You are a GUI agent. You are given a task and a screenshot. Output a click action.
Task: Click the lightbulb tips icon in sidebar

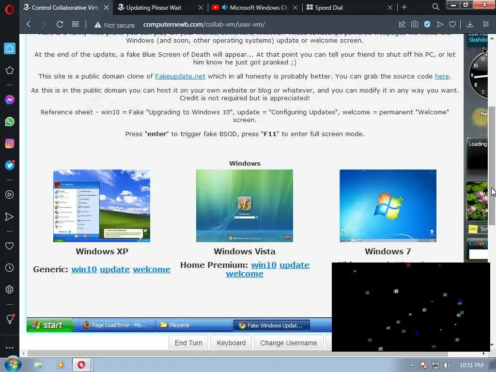pyautogui.click(x=10, y=319)
